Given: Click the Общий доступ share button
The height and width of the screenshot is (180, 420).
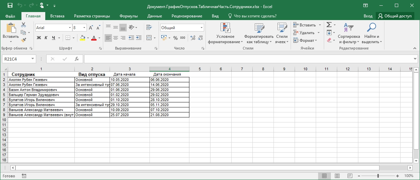Looking at the screenshot, I should [x=395, y=16].
